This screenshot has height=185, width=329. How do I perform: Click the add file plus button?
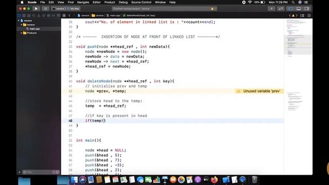pyautogui.click(x=20, y=172)
